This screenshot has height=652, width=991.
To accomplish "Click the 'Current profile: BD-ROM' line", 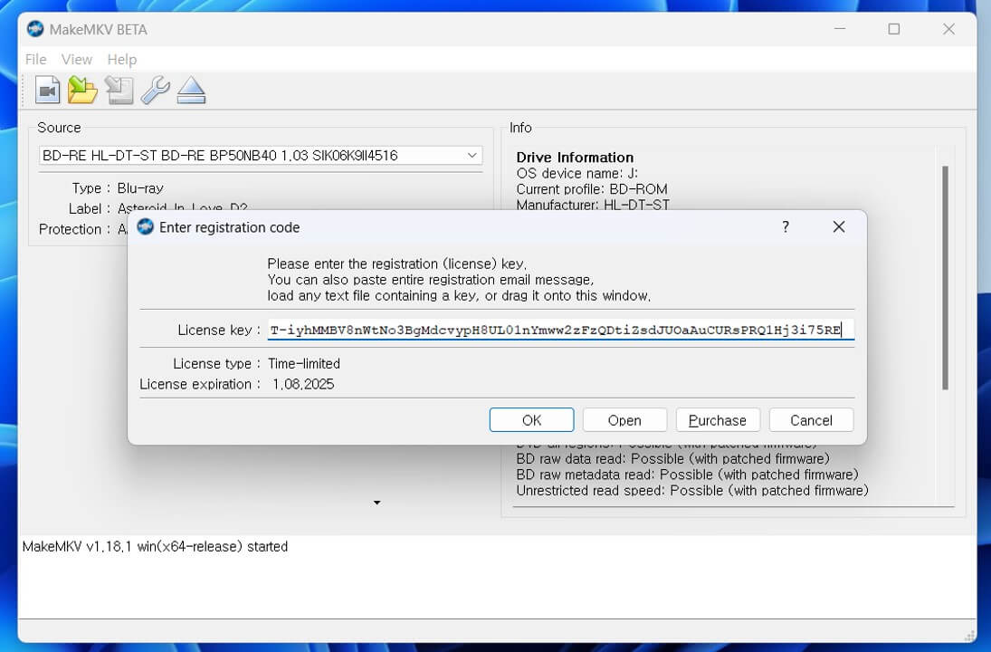I will point(592,189).
